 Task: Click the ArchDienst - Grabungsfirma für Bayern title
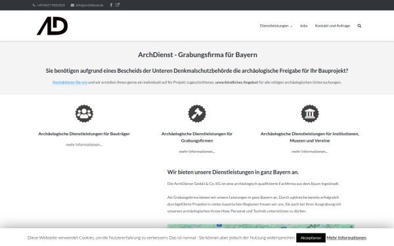coord(198,54)
